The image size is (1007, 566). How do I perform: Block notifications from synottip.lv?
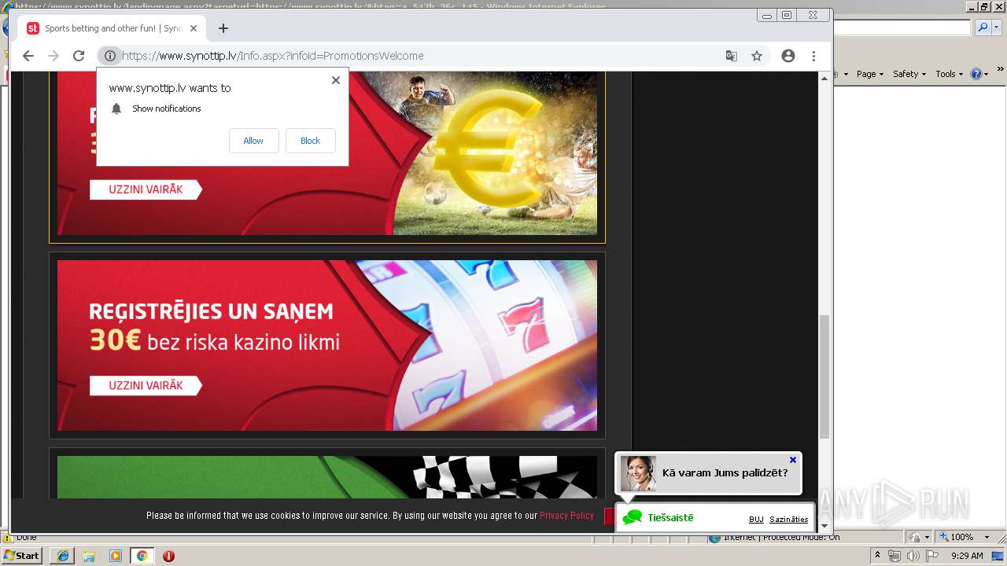point(310,141)
